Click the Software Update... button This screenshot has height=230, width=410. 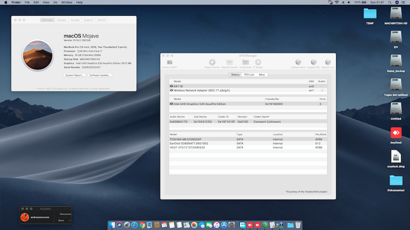pos(100,75)
